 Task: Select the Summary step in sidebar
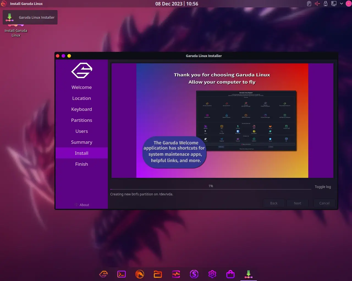pos(82,142)
